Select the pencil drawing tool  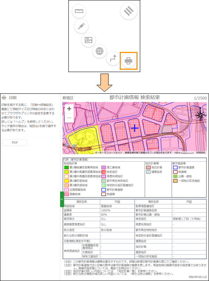[x=81, y=26]
